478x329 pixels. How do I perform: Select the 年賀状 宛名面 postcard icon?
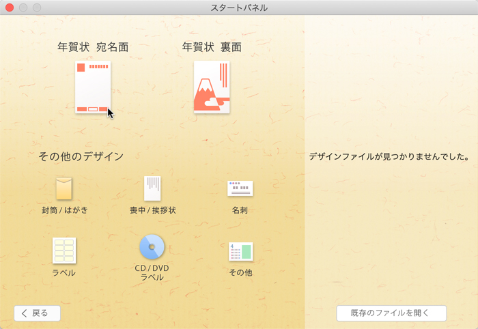93,87
